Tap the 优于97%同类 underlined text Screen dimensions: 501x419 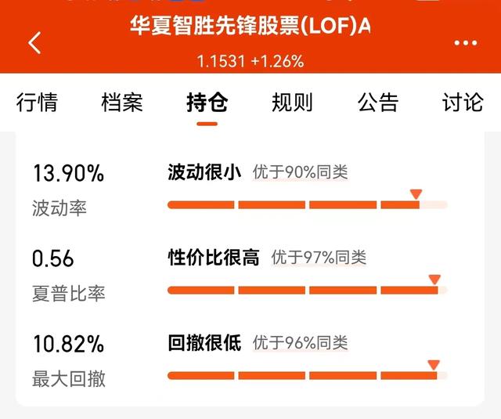tap(319, 258)
